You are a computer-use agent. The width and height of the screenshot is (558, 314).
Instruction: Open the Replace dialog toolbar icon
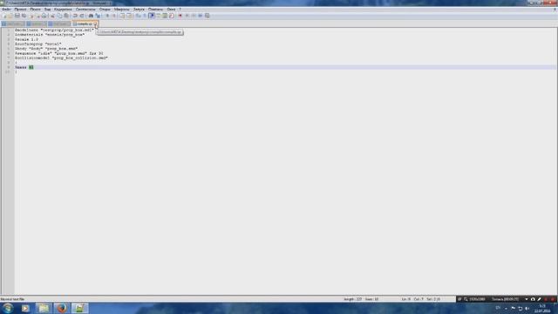(98, 16)
